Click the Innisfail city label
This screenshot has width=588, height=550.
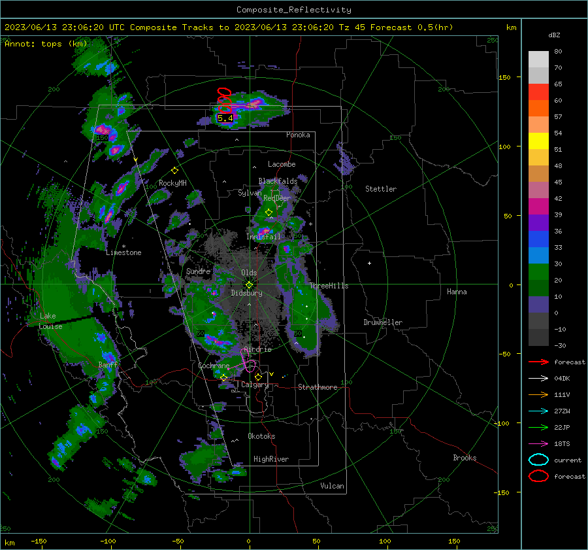[x=264, y=237]
